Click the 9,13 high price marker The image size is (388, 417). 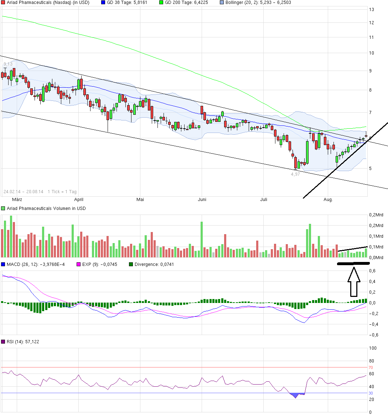point(7,63)
